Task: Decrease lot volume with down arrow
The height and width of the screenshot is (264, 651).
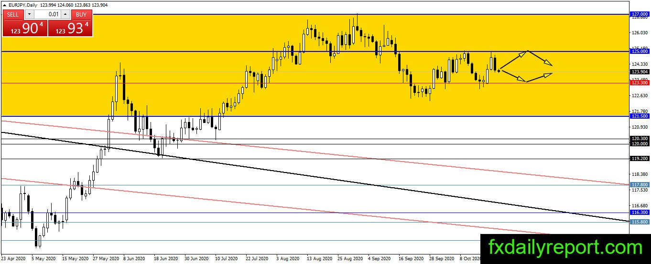Action: tap(29, 15)
